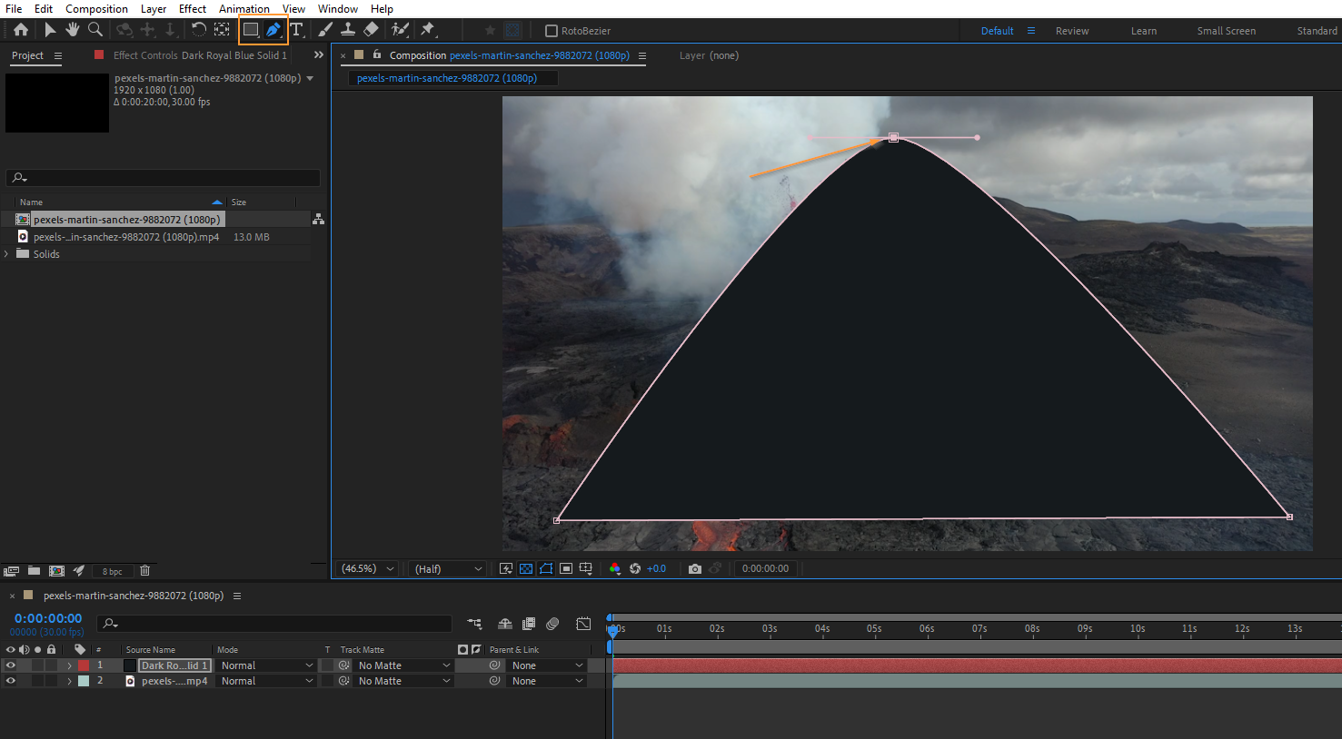The width and height of the screenshot is (1342, 739).
Task: Click the red label color of layer 1
Action: click(x=84, y=665)
